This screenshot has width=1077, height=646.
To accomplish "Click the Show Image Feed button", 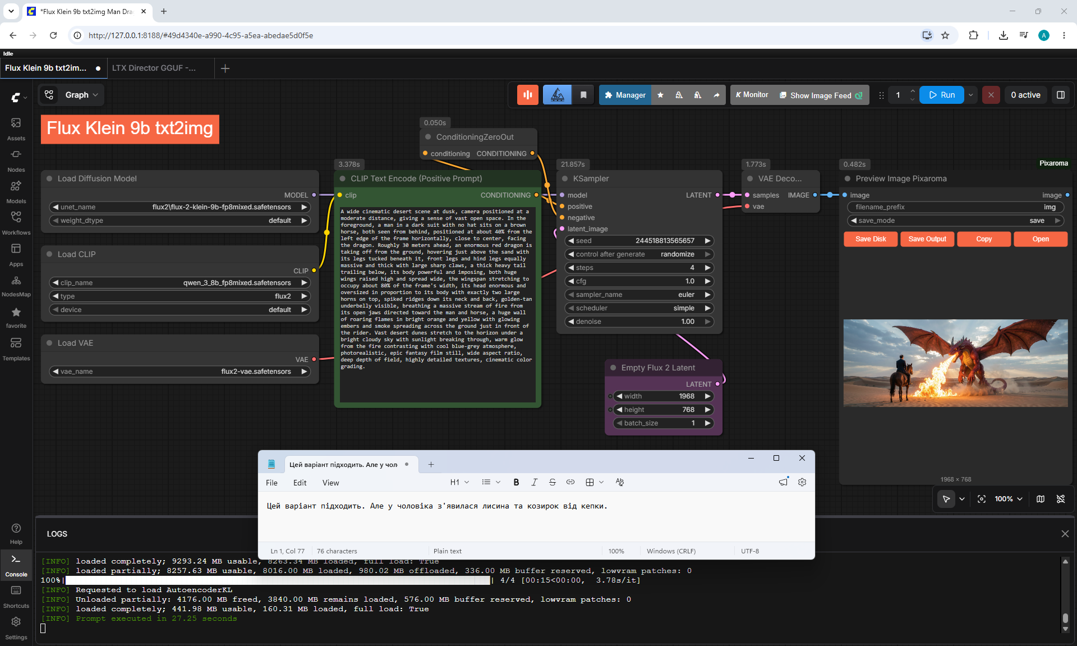I will tap(821, 95).
